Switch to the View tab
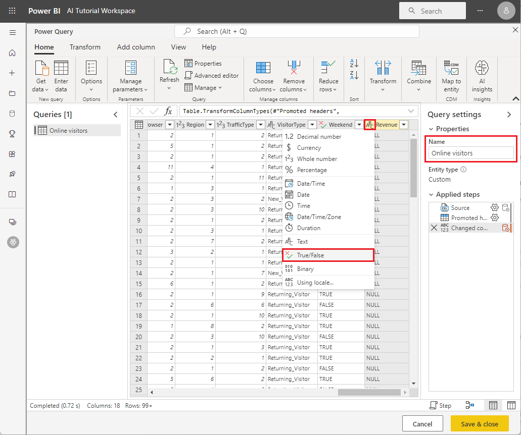This screenshot has height=435, width=521. pyautogui.click(x=178, y=47)
